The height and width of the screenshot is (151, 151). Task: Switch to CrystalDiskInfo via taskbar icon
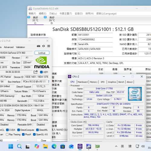click(89, 146)
